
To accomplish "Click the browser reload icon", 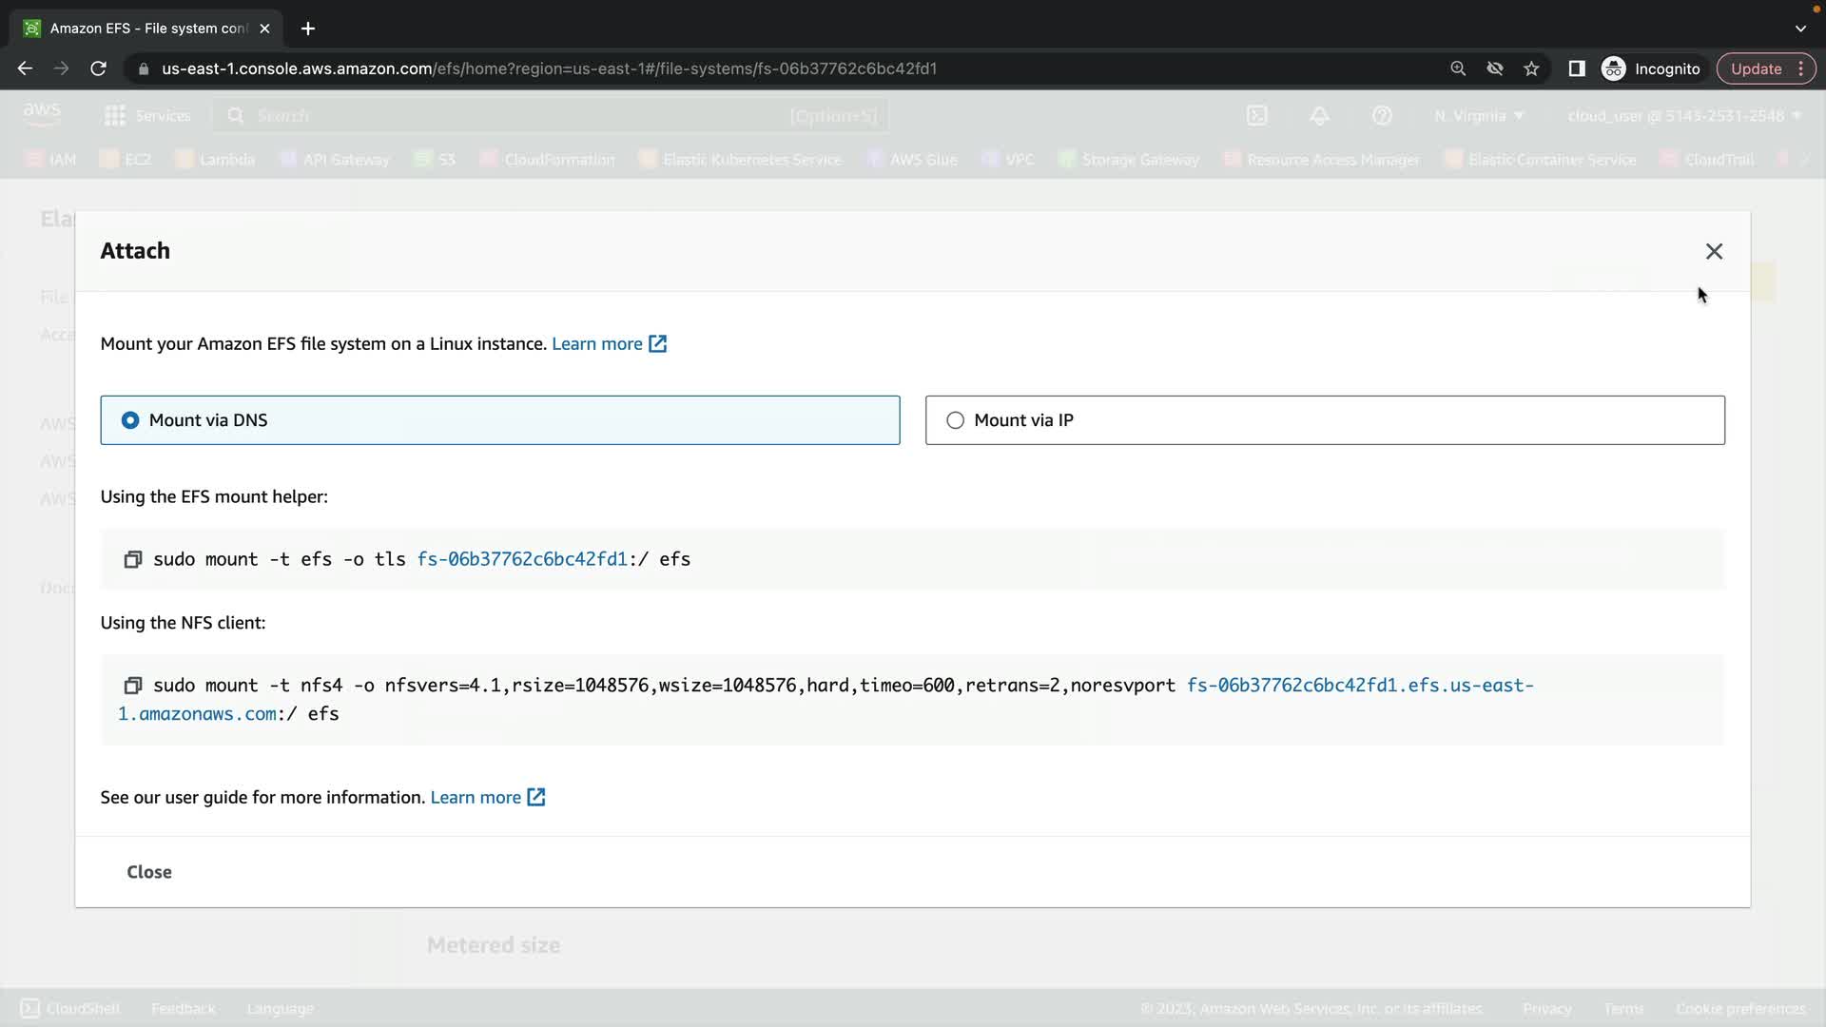I will point(98,68).
